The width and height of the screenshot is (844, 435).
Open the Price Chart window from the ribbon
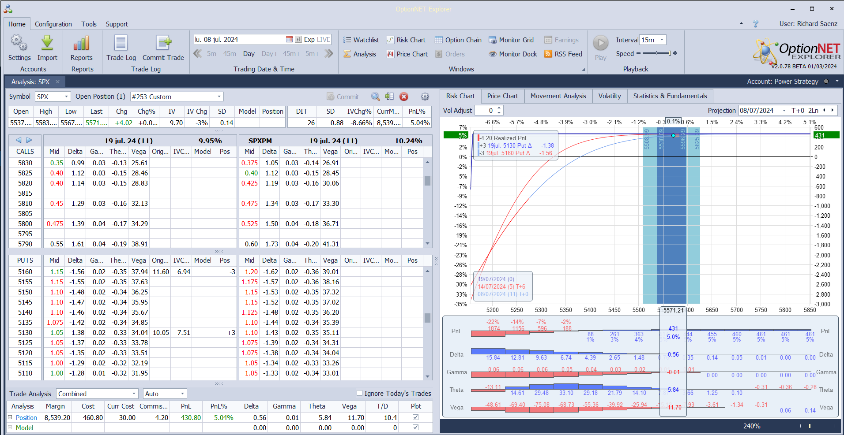[x=407, y=54]
